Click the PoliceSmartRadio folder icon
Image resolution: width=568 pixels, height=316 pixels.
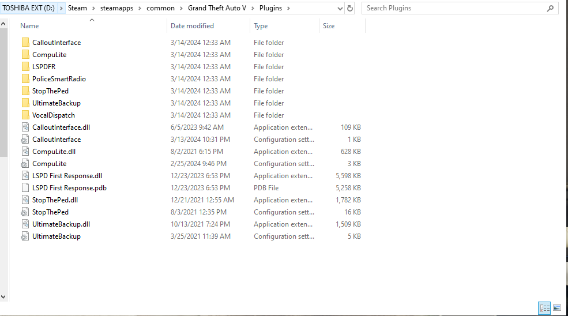(x=25, y=79)
